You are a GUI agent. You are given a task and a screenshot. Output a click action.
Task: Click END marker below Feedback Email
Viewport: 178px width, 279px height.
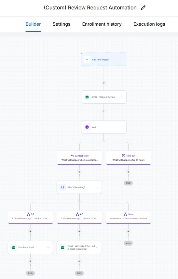tap(30, 273)
